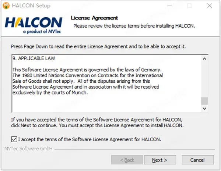
Task: Click the HALCON Setup title bar icon
Action: tap(6, 6)
